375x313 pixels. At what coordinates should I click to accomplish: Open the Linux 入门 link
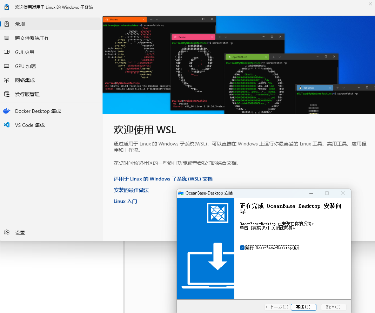[x=125, y=202]
